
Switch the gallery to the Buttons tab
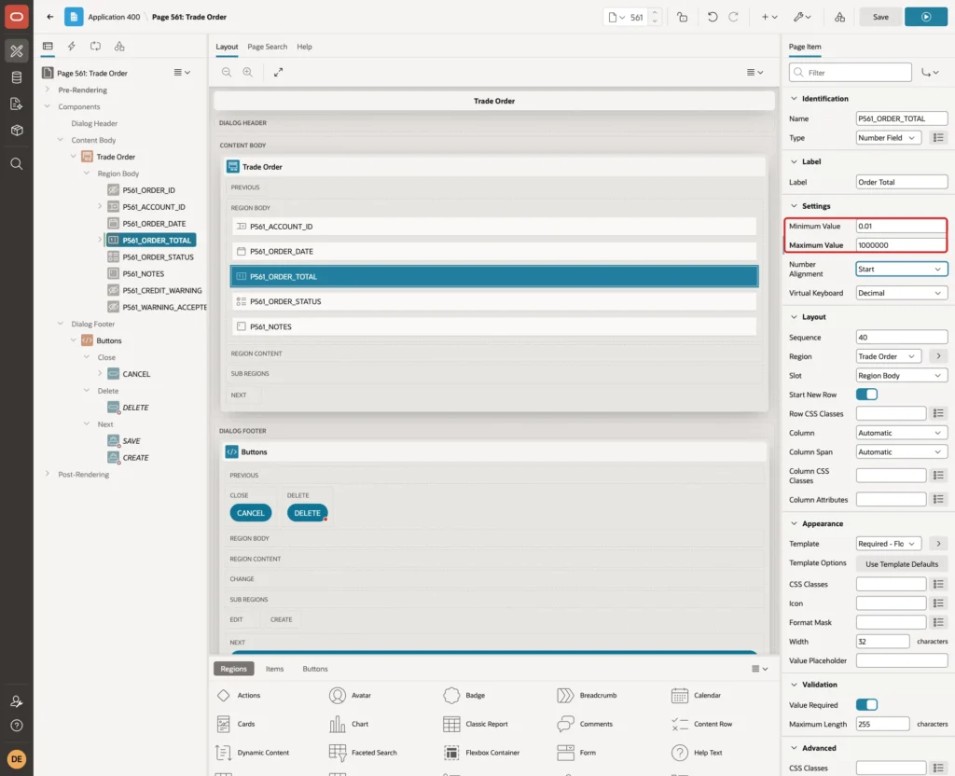(x=315, y=669)
